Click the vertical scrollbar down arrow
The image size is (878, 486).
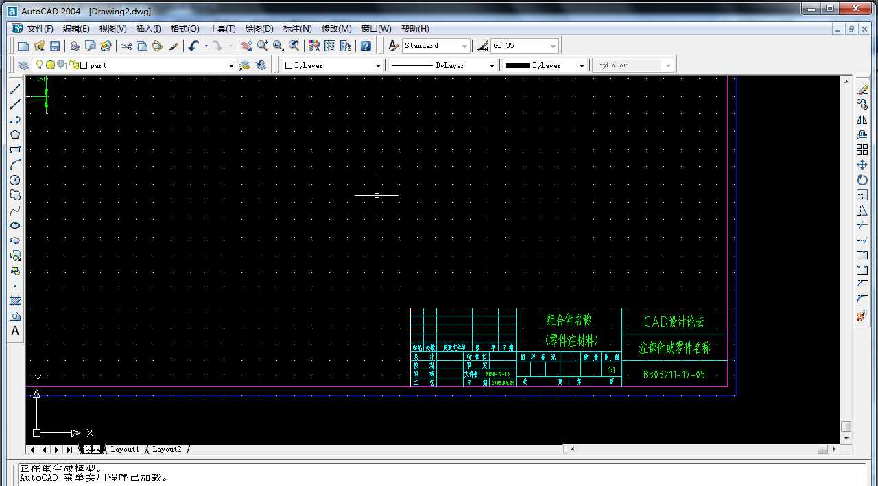pyautogui.click(x=846, y=438)
